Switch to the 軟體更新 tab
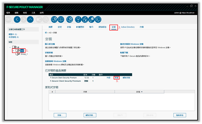The width and height of the screenshot is (202, 124). click(x=80, y=27)
